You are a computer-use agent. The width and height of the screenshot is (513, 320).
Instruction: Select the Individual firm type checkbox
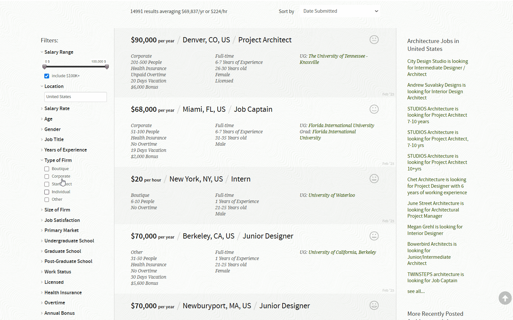(47, 192)
